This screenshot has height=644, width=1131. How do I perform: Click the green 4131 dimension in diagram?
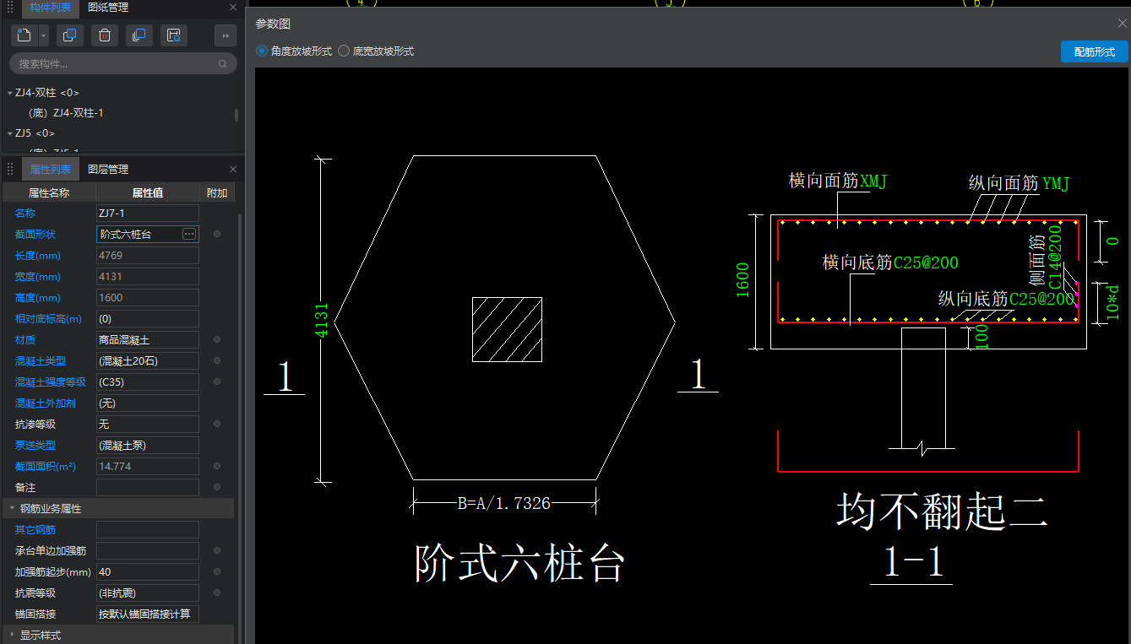pos(321,322)
